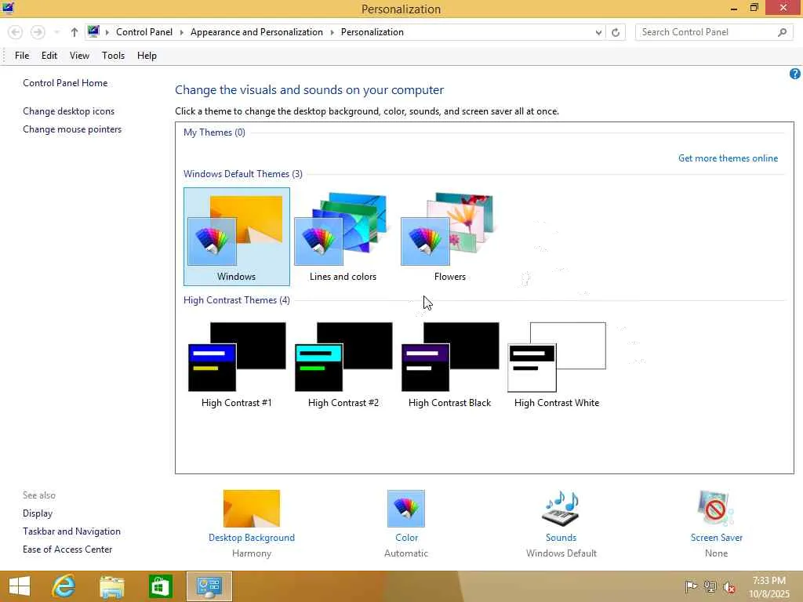Viewport: 803px width, 602px height.
Task: Open the recent locations dropdown arrow
Action: pyautogui.click(x=56, y=32)
